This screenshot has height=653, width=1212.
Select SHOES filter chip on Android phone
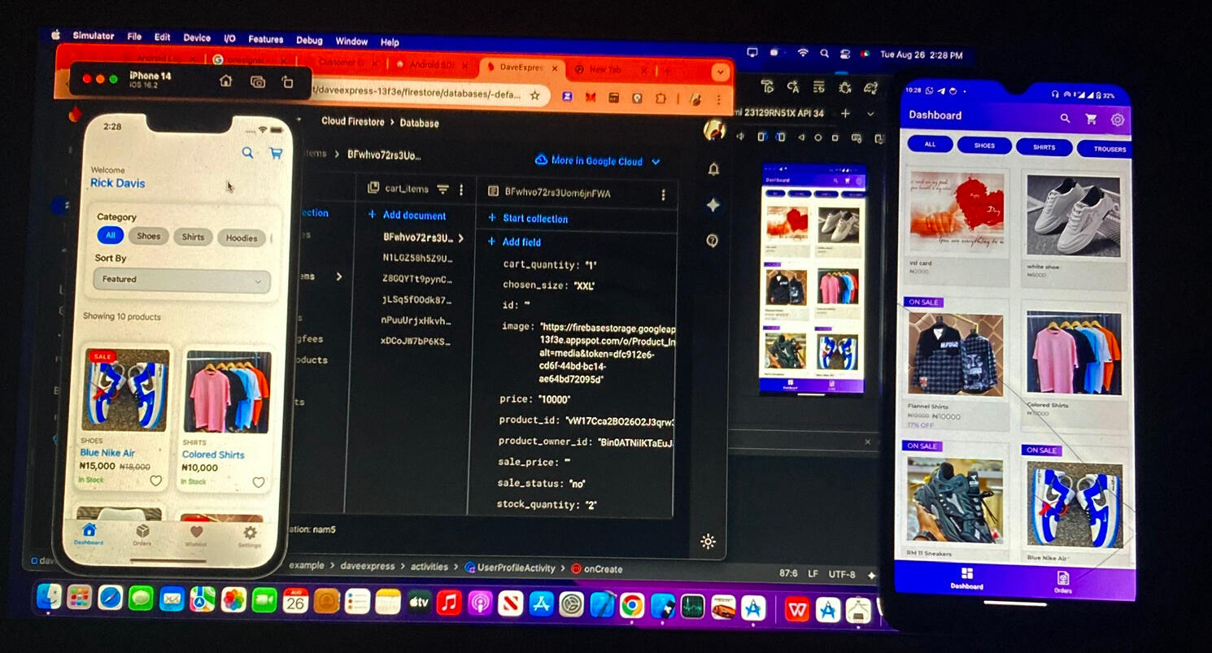(984, 146)
